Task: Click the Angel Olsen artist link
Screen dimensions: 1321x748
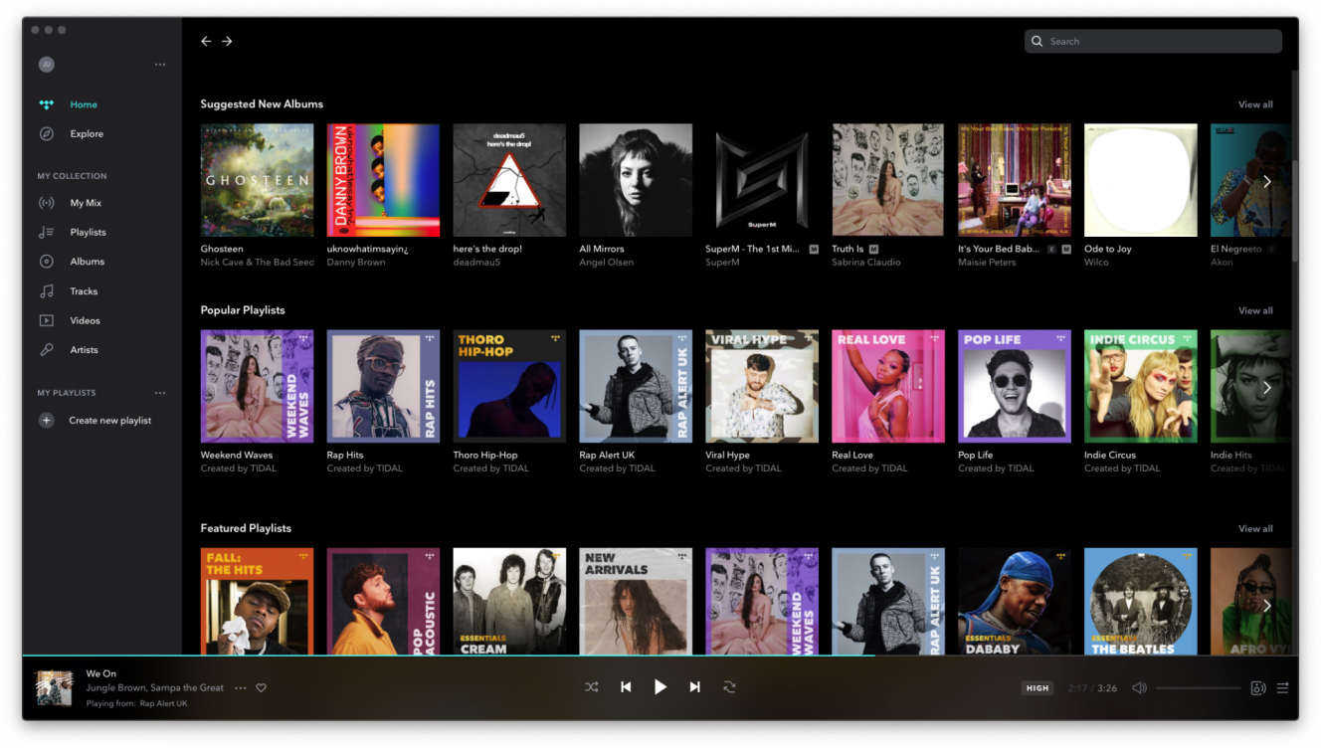Action: [x=607, y=263]
